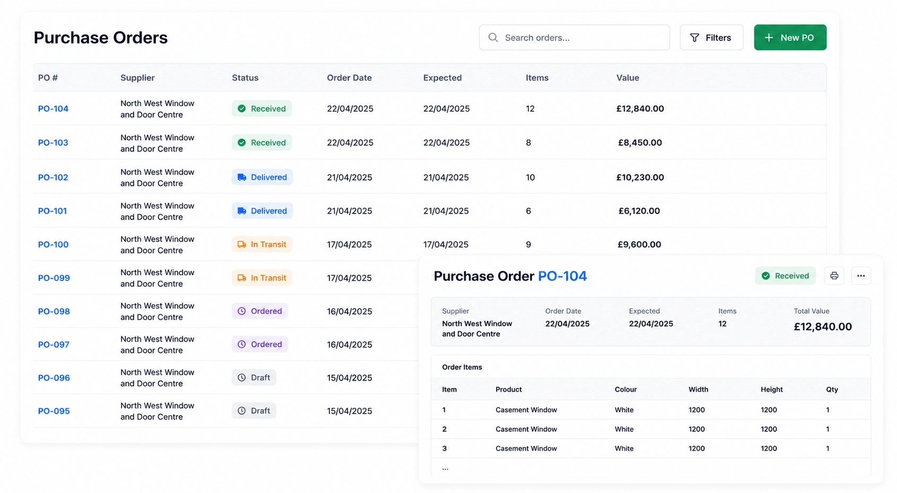Image resolution: width=897 pixels, height=493 pixels.
Task: Sort by the Expected column header
Action: [442, 78]
